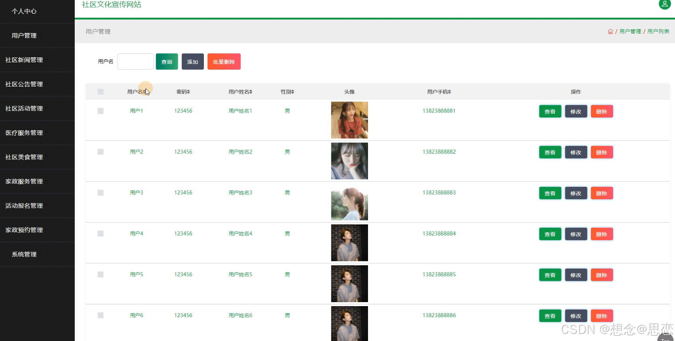This screenshot has width=675, height=341.
Task: Click phone number 13823888881
Action: click(x=439, y=111)
